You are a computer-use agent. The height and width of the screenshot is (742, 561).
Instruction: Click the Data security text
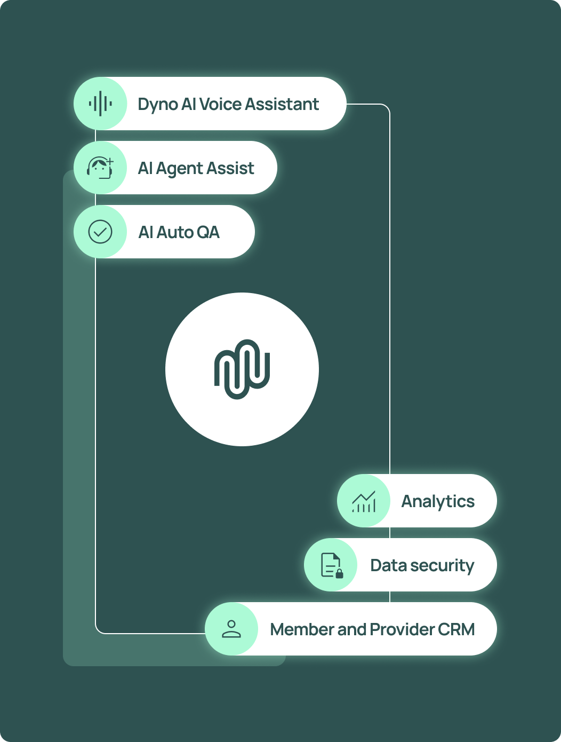tap(422, 565)
